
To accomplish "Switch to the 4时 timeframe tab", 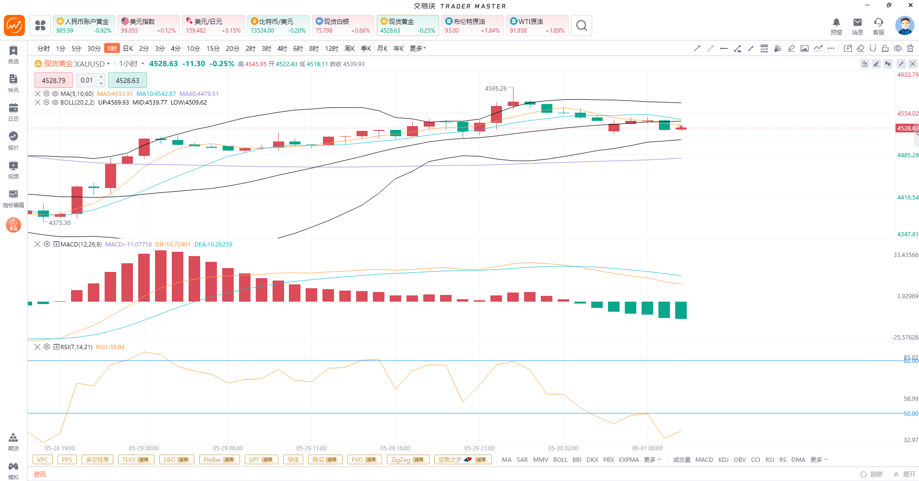I will click(x=282, y=48).
